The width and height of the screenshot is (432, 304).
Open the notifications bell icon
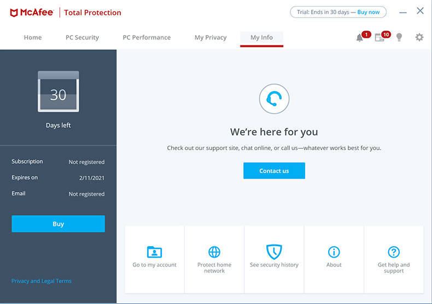[x=359, y=38]
